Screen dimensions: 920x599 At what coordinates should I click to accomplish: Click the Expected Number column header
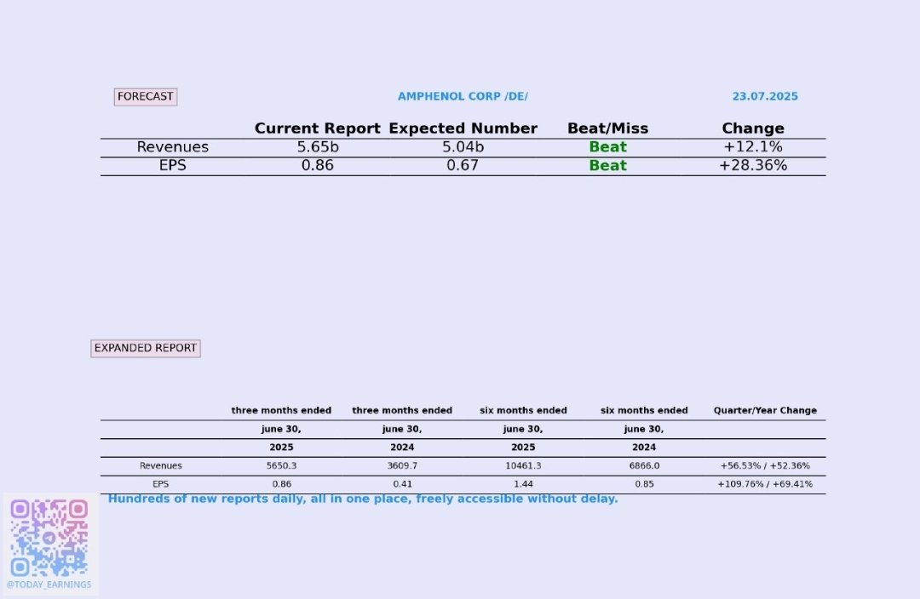463,128
